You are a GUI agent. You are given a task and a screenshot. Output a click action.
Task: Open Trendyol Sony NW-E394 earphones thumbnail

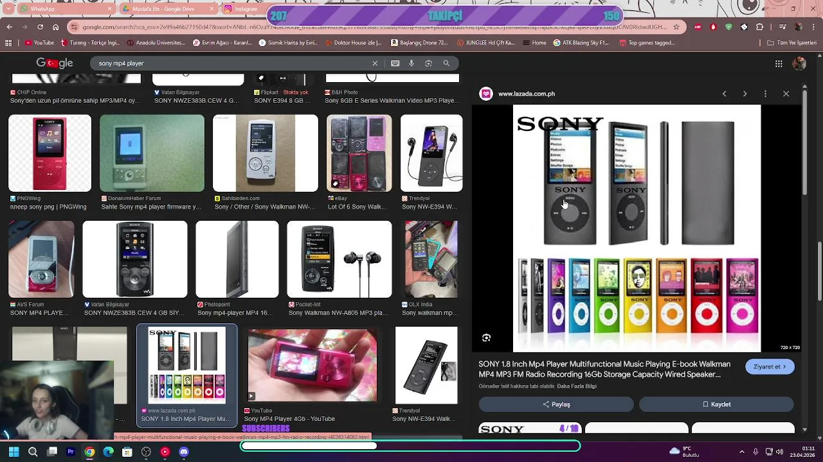431,153
